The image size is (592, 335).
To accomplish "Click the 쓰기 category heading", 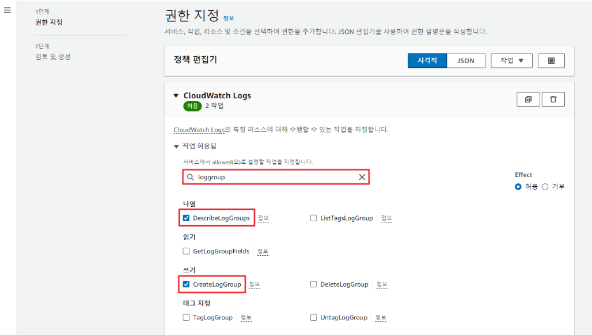I will click(x=189, y=270).
